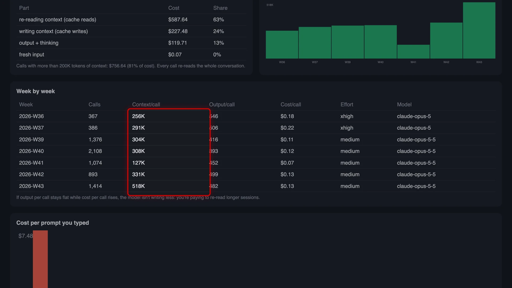Click the "Share" column header
Viewport: 512px width, 288px height.
coord(220,8)
